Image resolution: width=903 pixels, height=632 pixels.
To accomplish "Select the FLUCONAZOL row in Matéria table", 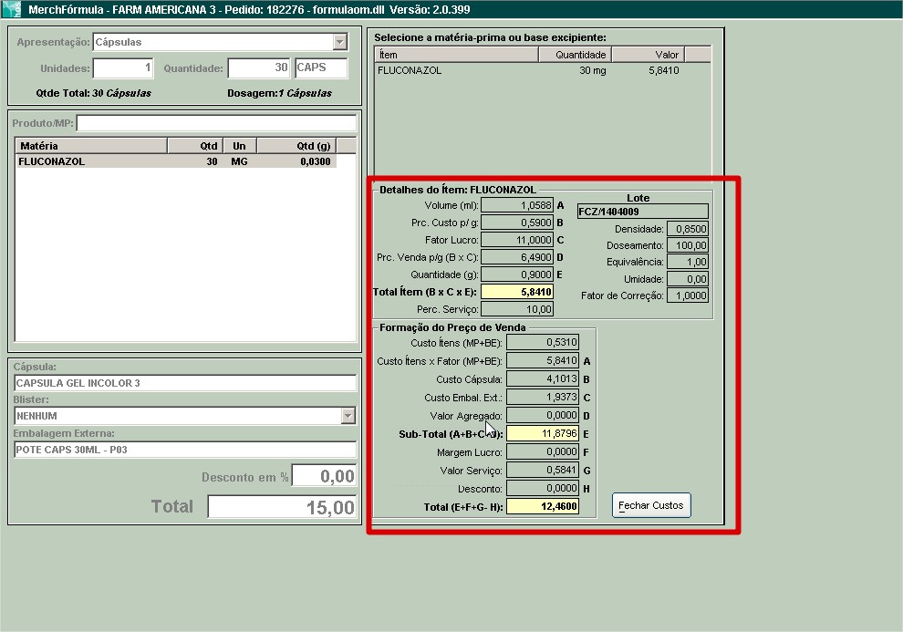I will (x=175, y=161).
